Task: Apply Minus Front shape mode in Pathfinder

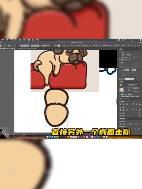Action: (124, 124)
